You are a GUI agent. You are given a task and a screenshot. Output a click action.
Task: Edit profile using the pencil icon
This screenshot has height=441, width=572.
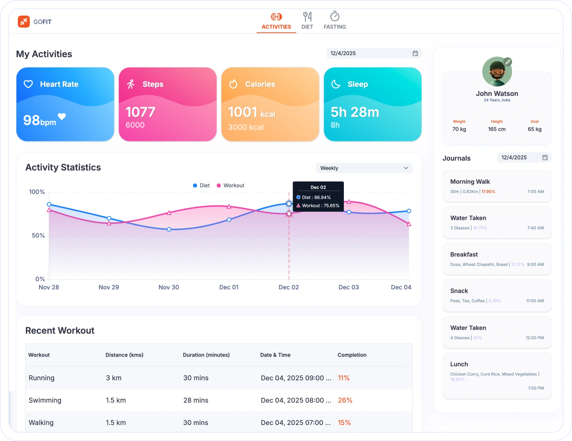(x=508, y=62)
